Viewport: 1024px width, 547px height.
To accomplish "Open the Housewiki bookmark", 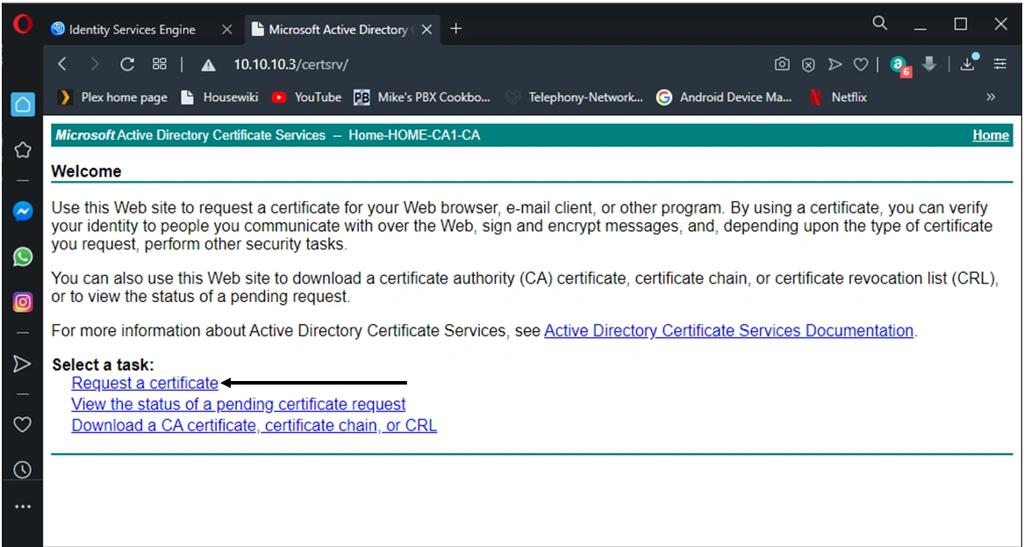I will click(219, 97).
